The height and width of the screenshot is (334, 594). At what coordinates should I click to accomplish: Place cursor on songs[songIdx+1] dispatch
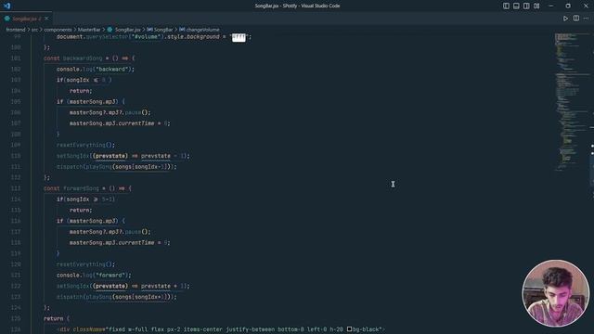(117, 297)
